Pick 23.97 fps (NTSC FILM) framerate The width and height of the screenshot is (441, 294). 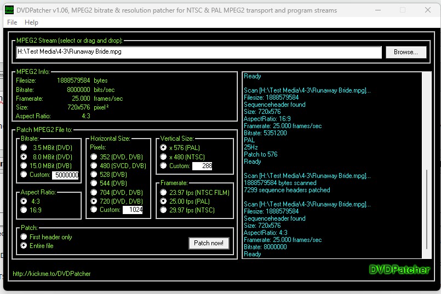click(164, 192)
